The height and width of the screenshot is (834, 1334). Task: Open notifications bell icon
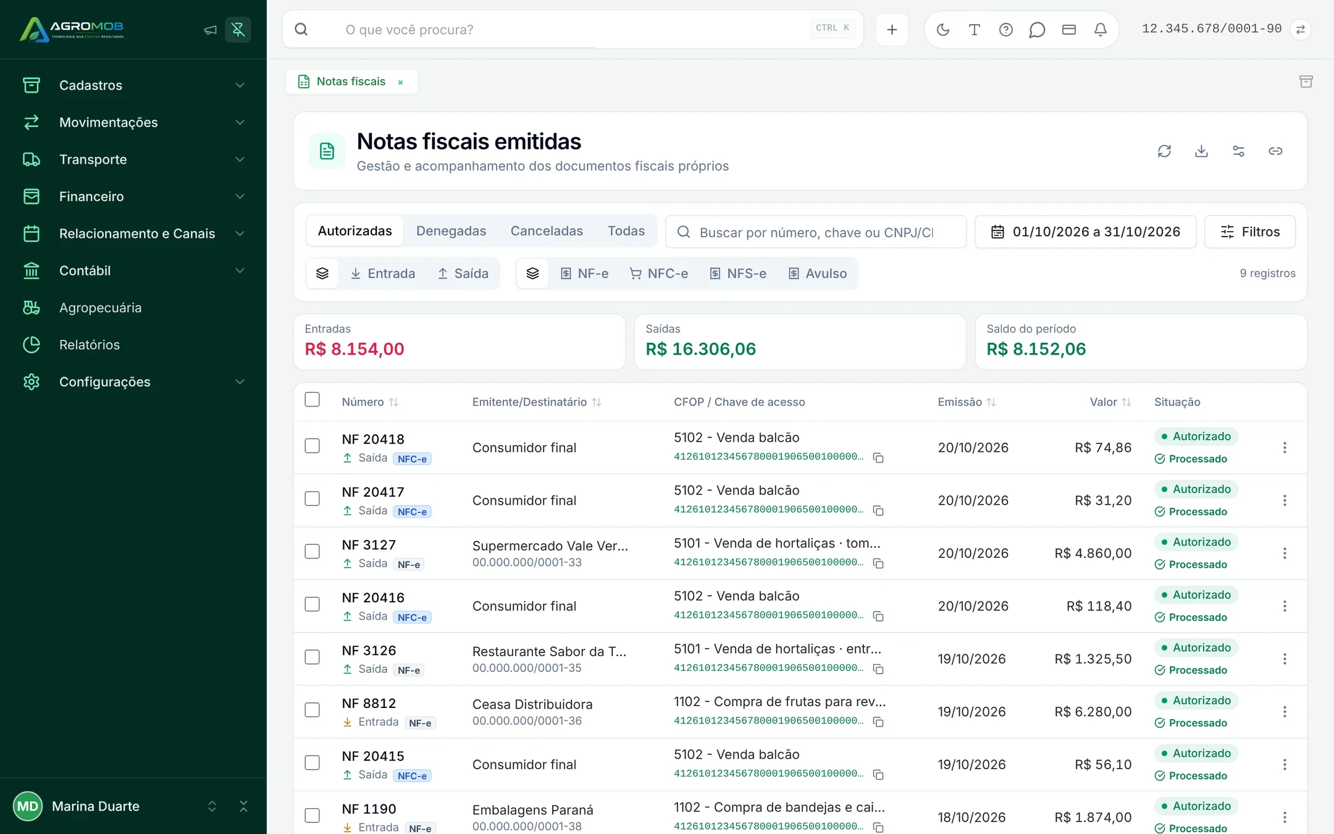pyautogui.click(x=1101, y=30)
